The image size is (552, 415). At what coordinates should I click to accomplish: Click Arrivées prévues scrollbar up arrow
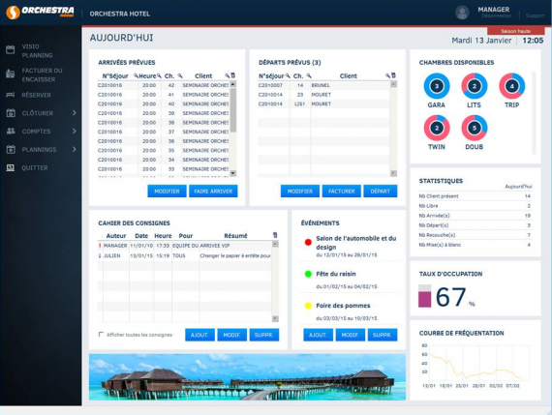point(233,84)
